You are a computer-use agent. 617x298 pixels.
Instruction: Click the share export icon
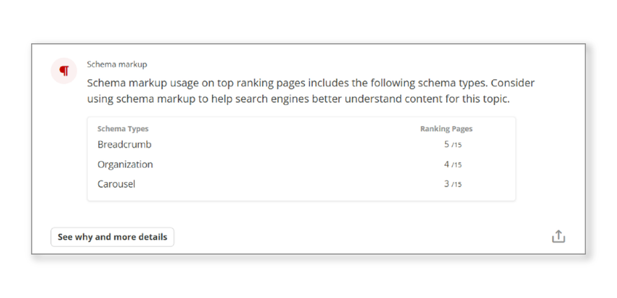[x=558, y=237]
